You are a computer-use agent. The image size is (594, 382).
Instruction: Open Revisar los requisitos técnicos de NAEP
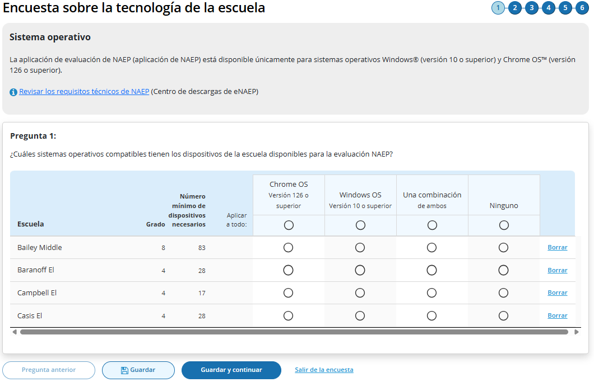pyautogui.click(x=84, y=91)
